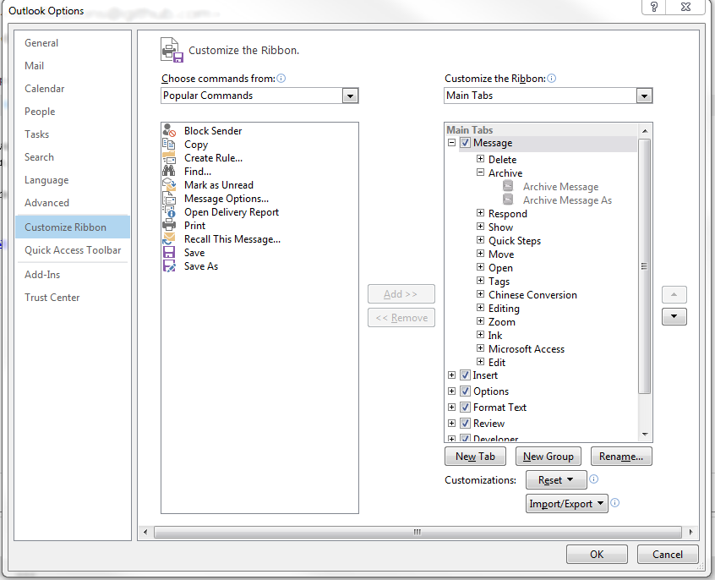Expand the Editing group

point(480,308)
